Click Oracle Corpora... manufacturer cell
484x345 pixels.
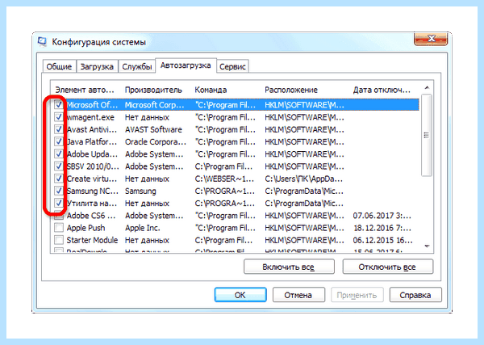(x=156, y=142)
